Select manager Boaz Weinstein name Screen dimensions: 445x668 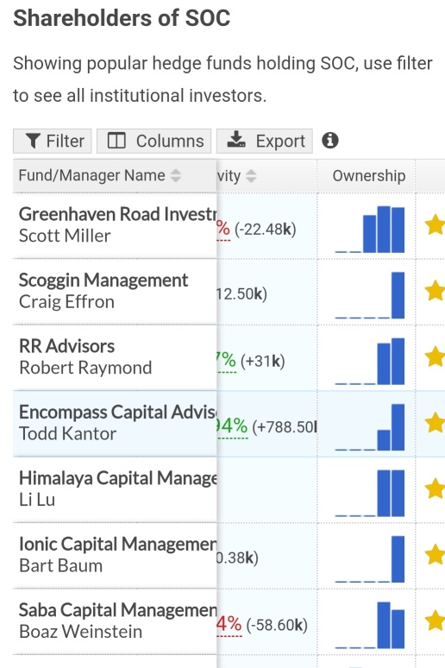[x=80, y=632]
